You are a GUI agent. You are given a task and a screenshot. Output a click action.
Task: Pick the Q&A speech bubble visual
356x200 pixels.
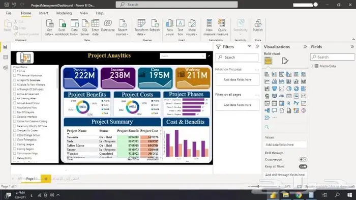coord(274,110)
